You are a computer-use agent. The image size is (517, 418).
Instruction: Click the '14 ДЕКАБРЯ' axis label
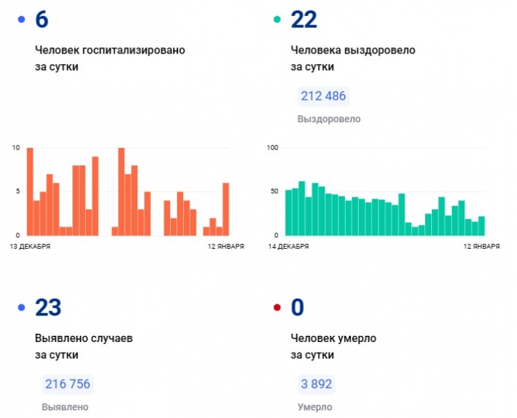(288, 246)
